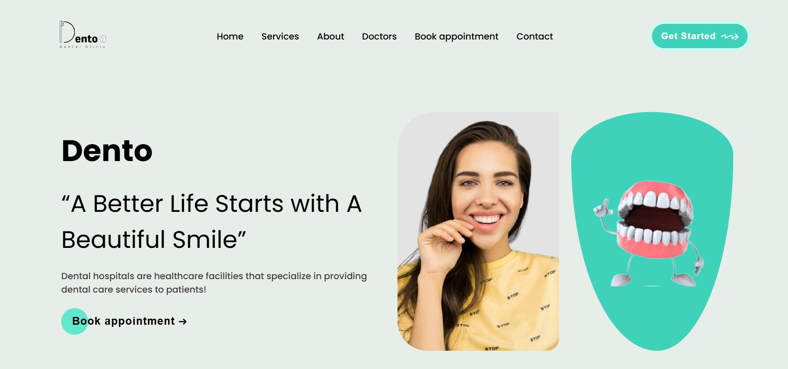Image resolution: width=788 pixels, height=369 pixels.
Task: Click the toothbrush-shaped D in logo
Action: [66, 32]
